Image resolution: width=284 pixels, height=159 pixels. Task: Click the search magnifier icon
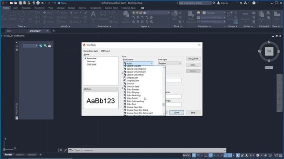pyautogui.click(x=214, y=3)
